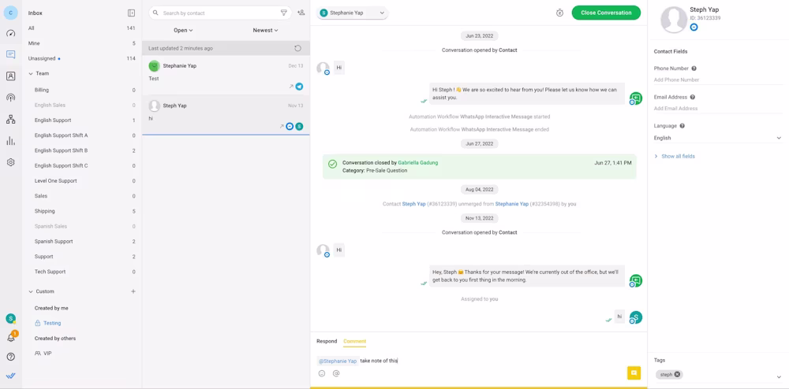Click the Add Email Address field
This screenshot has width=789, height=389.
pyautogui.click(x=718, y=109)
